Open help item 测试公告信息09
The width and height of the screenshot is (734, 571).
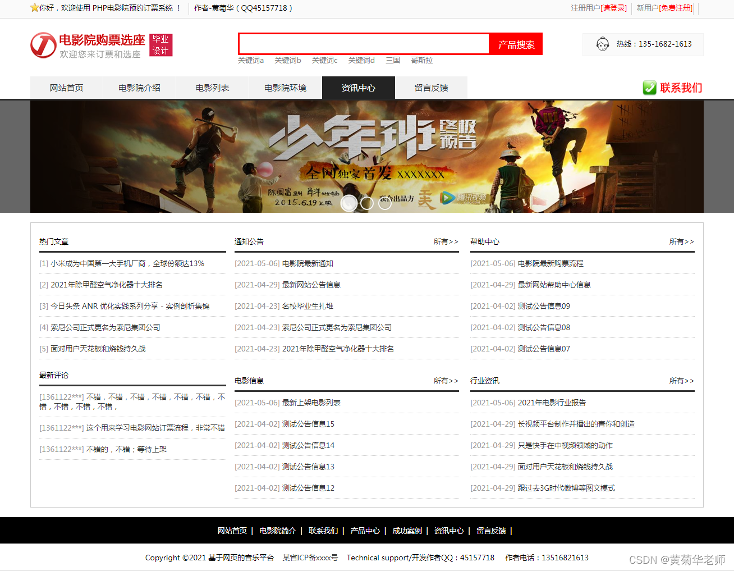(x=544, y=306)
